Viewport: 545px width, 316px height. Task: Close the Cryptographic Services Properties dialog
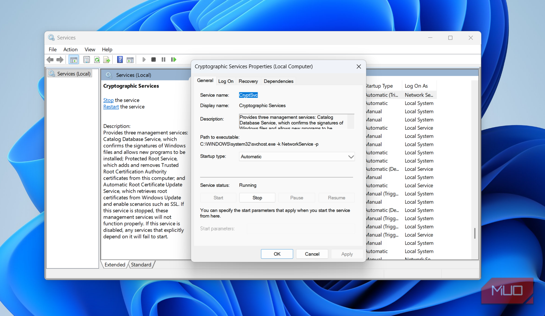(359, 67)
